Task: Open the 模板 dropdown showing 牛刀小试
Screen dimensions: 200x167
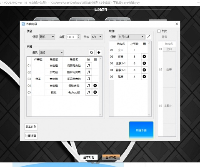Action: (131, 37)
